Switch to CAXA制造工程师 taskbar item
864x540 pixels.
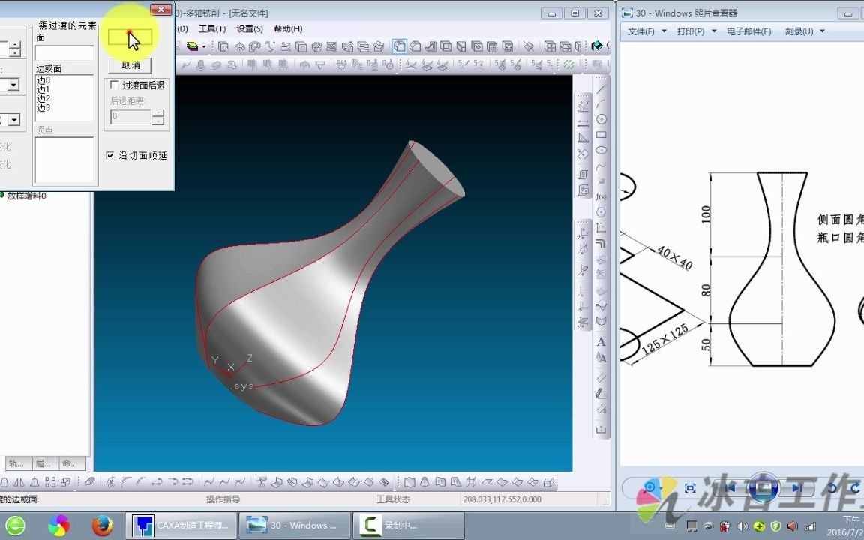click(x=181, y=526)
